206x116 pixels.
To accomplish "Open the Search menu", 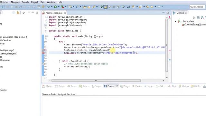I will tap(25, 2).
